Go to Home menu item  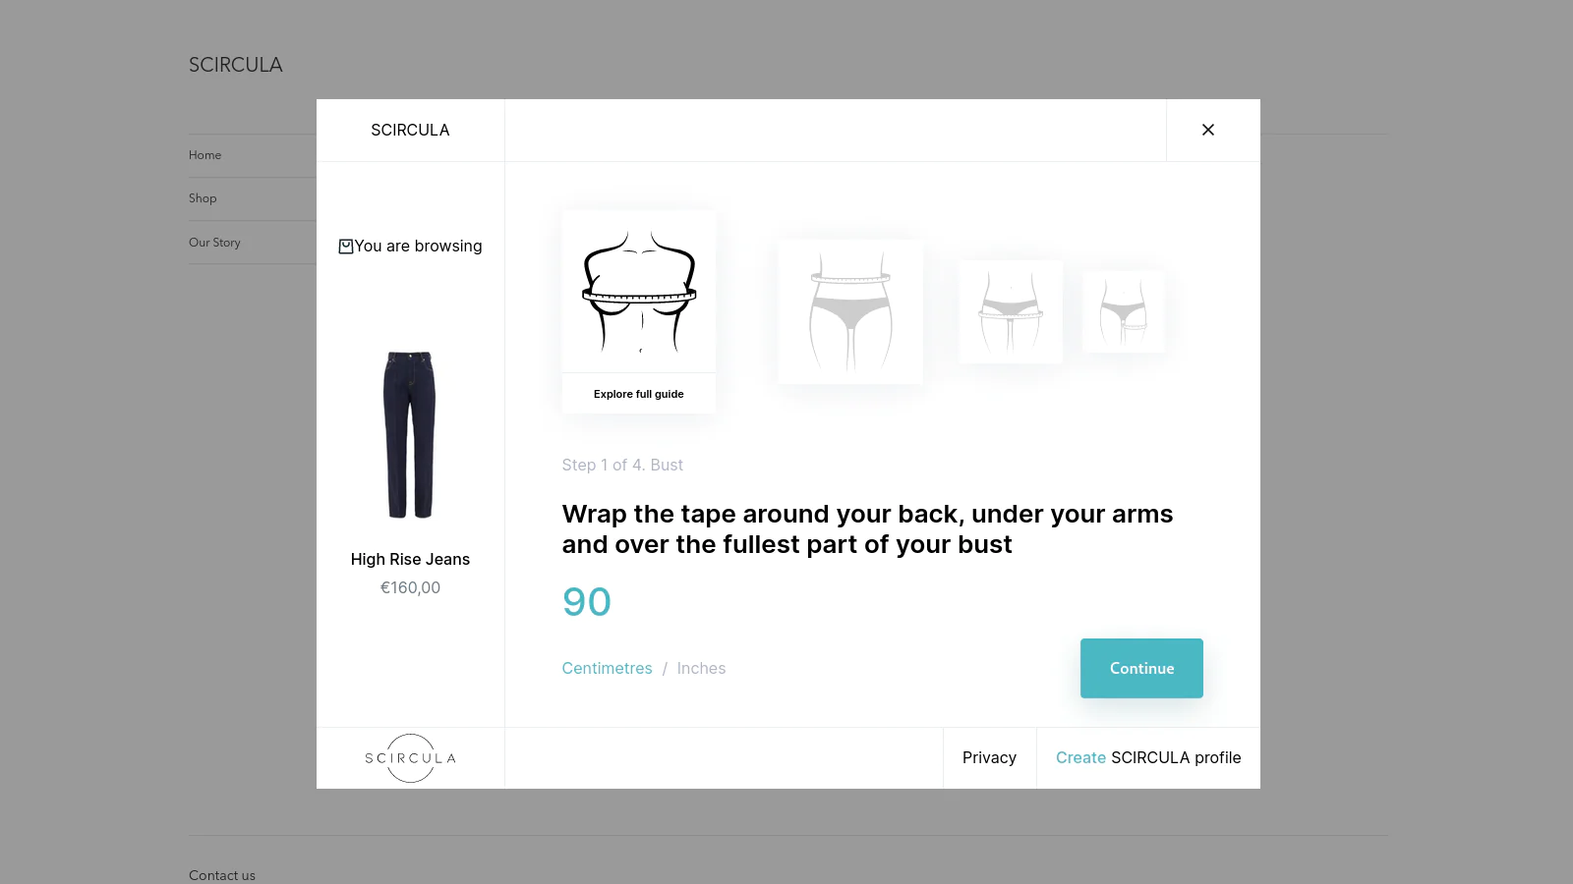(x=204, y=155)
